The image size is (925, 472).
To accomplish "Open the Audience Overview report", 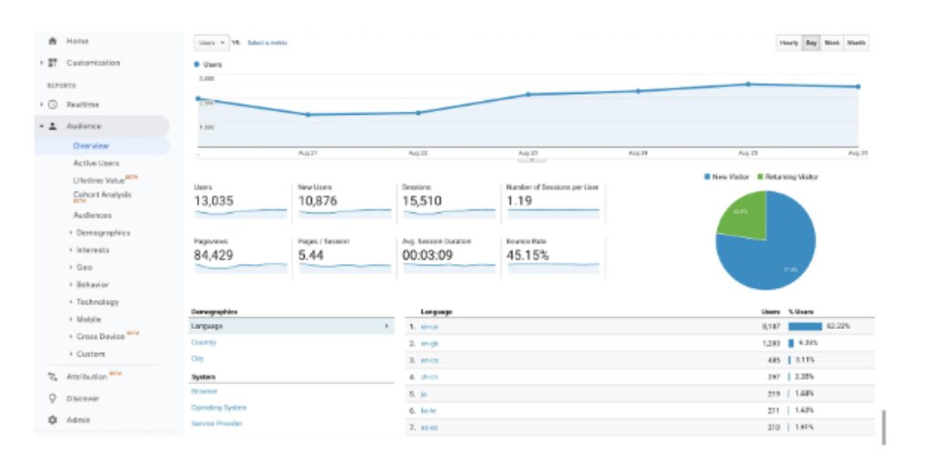I will click(x=91, y=146).
